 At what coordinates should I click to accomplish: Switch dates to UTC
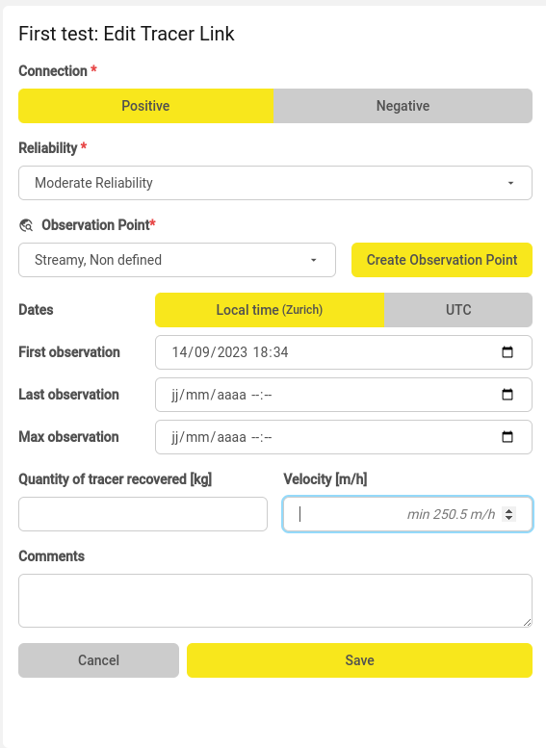tap(458, 310)
